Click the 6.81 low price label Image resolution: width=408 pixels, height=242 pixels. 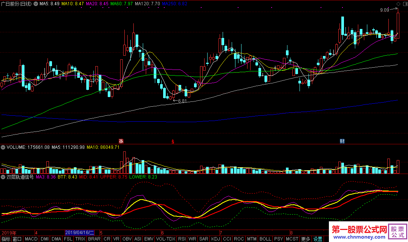pos(183,101)
